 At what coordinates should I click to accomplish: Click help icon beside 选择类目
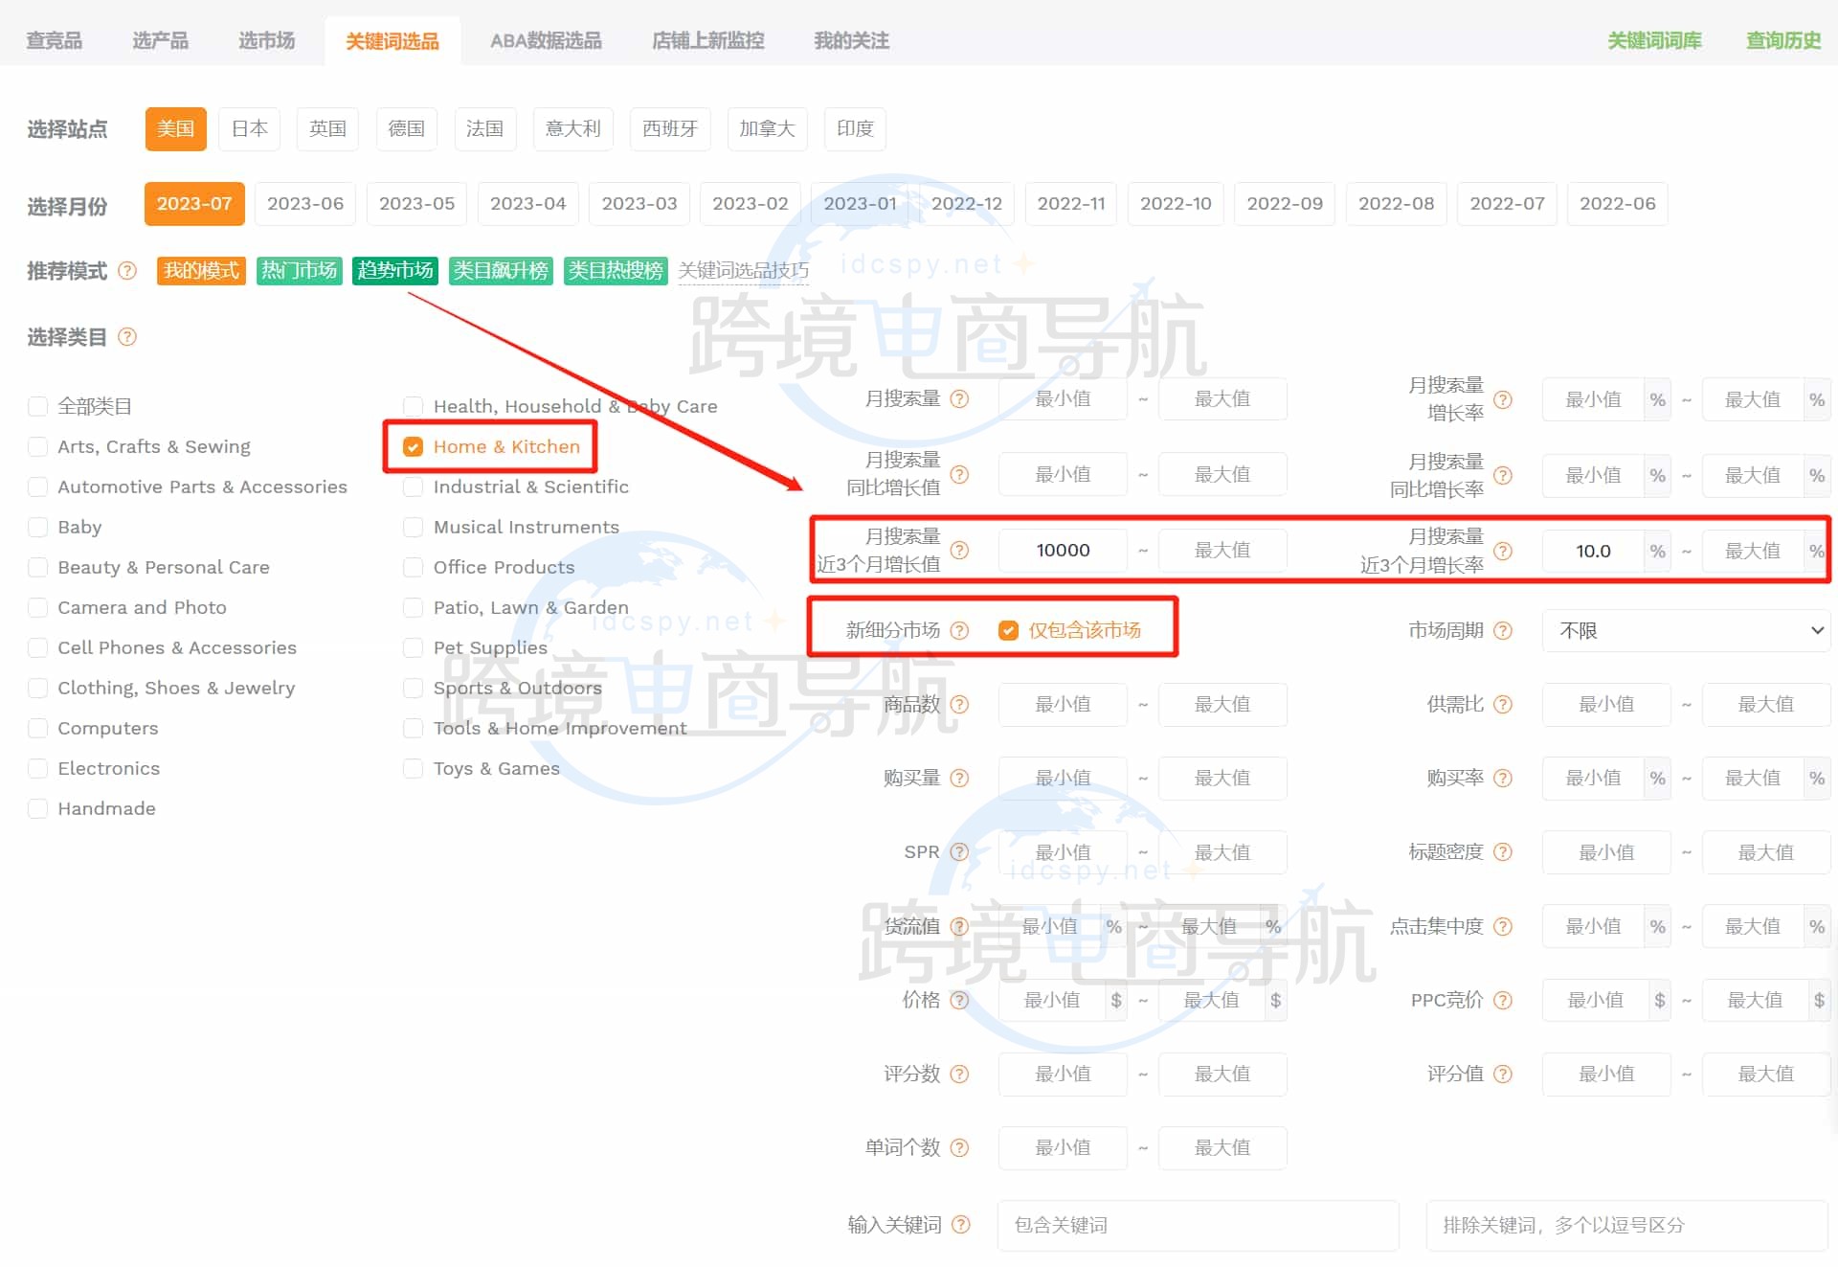(x=127, y=337)
